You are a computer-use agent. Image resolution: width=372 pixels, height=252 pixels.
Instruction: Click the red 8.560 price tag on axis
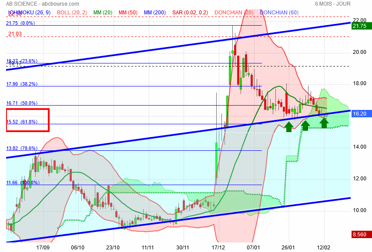click(x=362, y=235)
